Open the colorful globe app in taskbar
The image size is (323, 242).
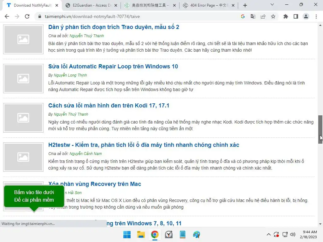coord(197,234)
